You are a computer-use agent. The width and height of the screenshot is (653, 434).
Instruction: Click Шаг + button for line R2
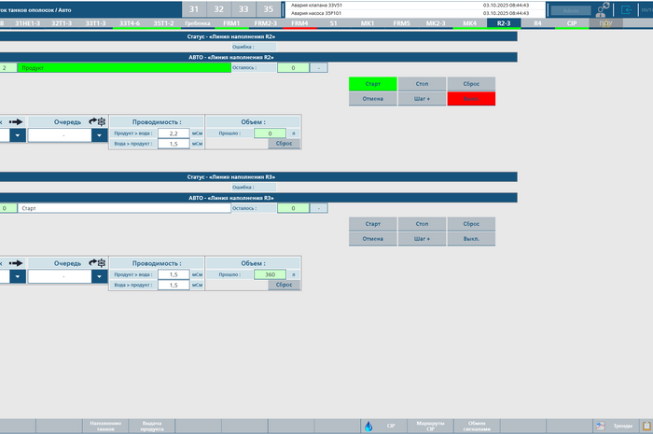(422, 98)
